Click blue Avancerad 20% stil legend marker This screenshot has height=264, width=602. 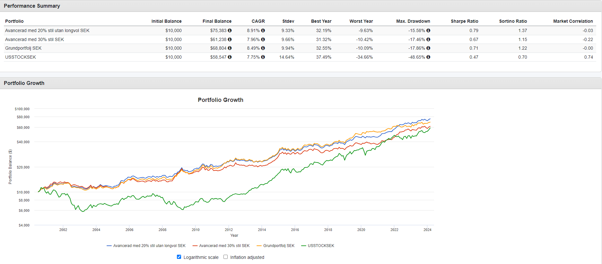coord(109,246)
